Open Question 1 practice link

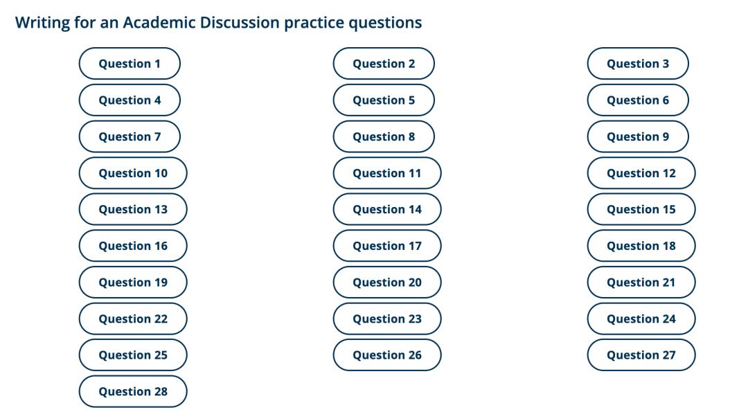point(130,64)
